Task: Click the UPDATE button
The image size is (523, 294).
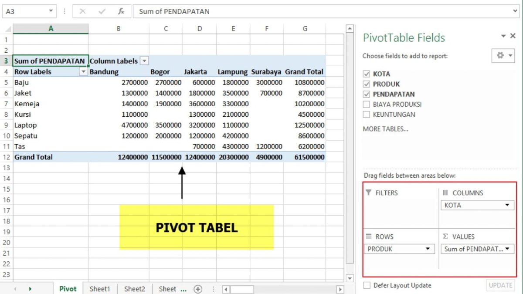Action: click(500, 285)
